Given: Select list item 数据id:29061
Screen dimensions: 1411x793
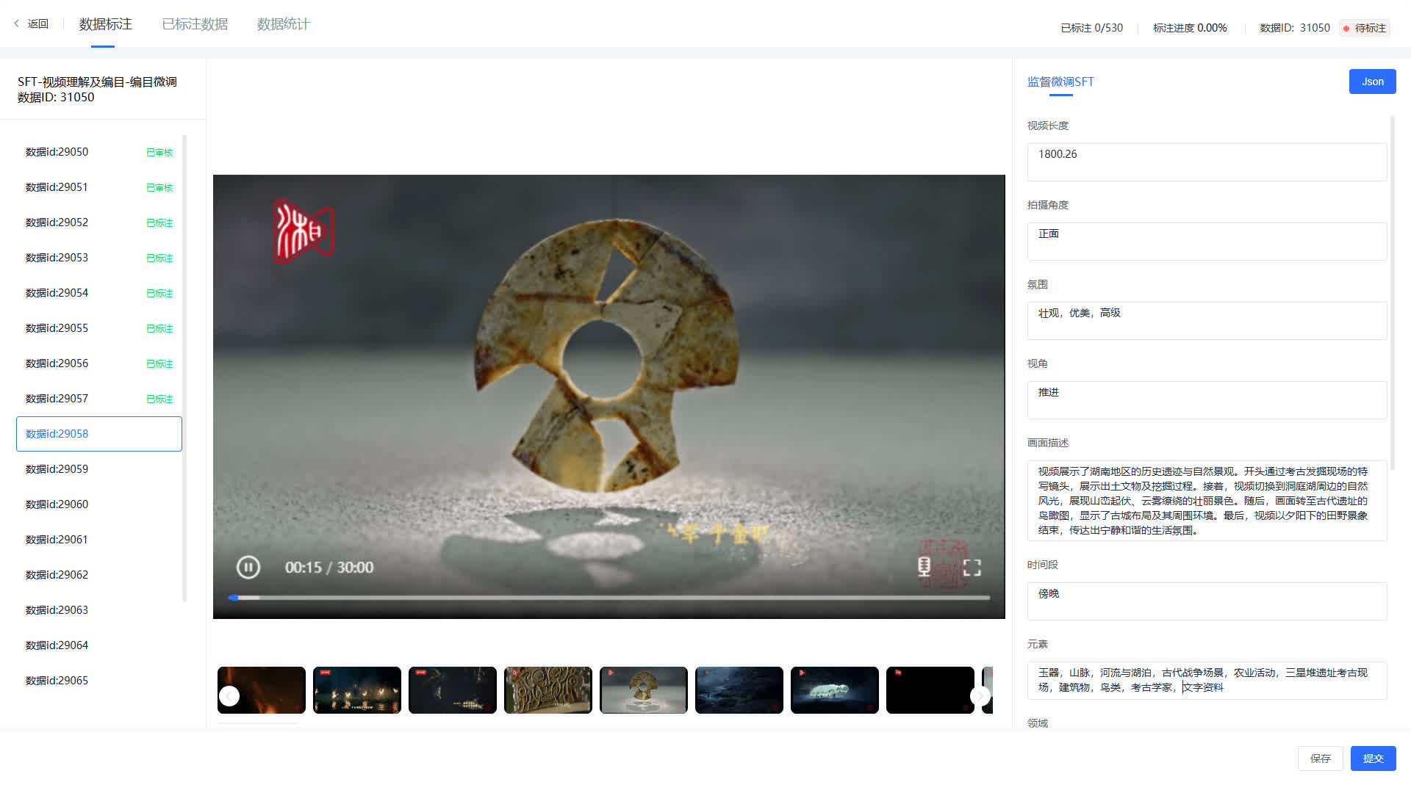Looking at the screenshot, I should pyautogui.click(x=99, y=540).
